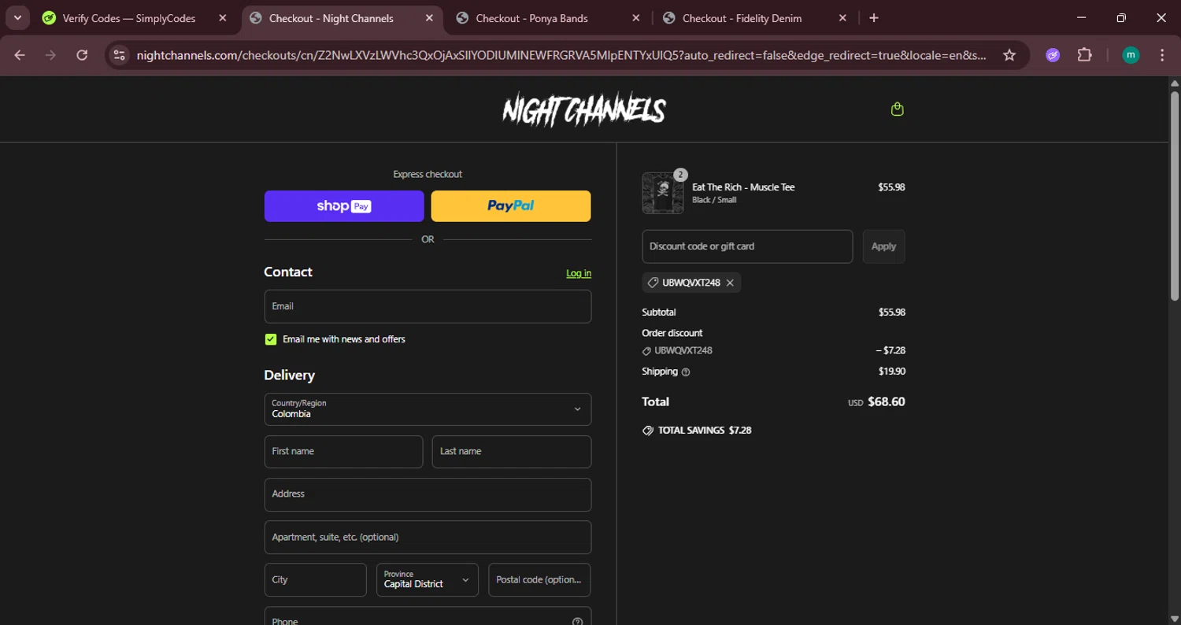
Task: Open the Chrome three-dot menu
Action: [x=1162, y=55]
